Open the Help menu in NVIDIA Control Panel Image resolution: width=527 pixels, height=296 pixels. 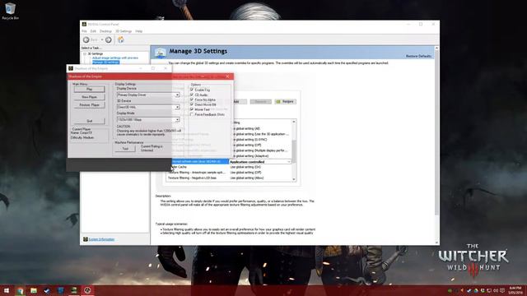[139, 31]
